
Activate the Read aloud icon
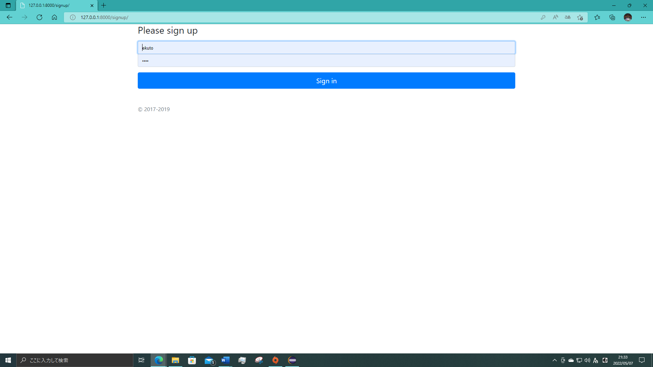click(x=555, y=17)
